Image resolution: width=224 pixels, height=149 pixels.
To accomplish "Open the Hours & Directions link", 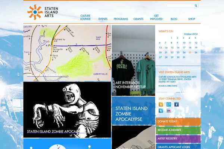I will pos(168,86).
